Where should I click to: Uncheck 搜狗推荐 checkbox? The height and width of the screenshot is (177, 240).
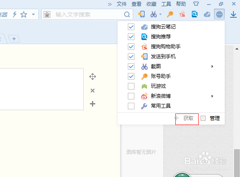(131, 37)
